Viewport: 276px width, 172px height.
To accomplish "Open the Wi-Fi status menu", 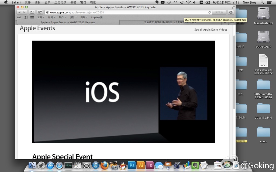I will (x=188, y=2).
